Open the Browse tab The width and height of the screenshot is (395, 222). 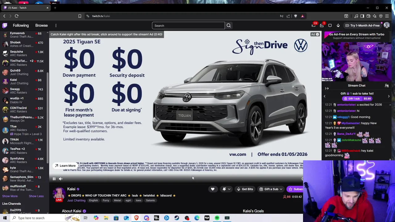coord(41,26)
